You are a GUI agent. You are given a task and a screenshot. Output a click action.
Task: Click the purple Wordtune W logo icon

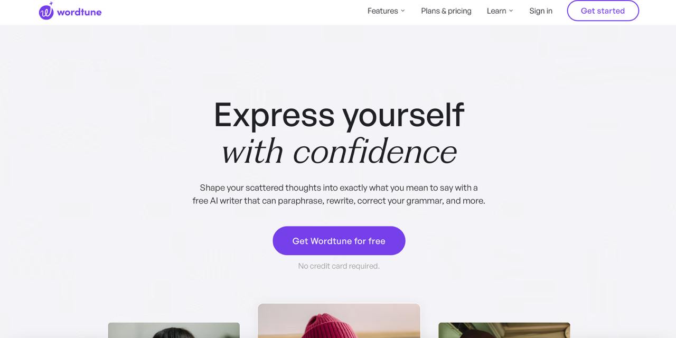click(46, 12)
